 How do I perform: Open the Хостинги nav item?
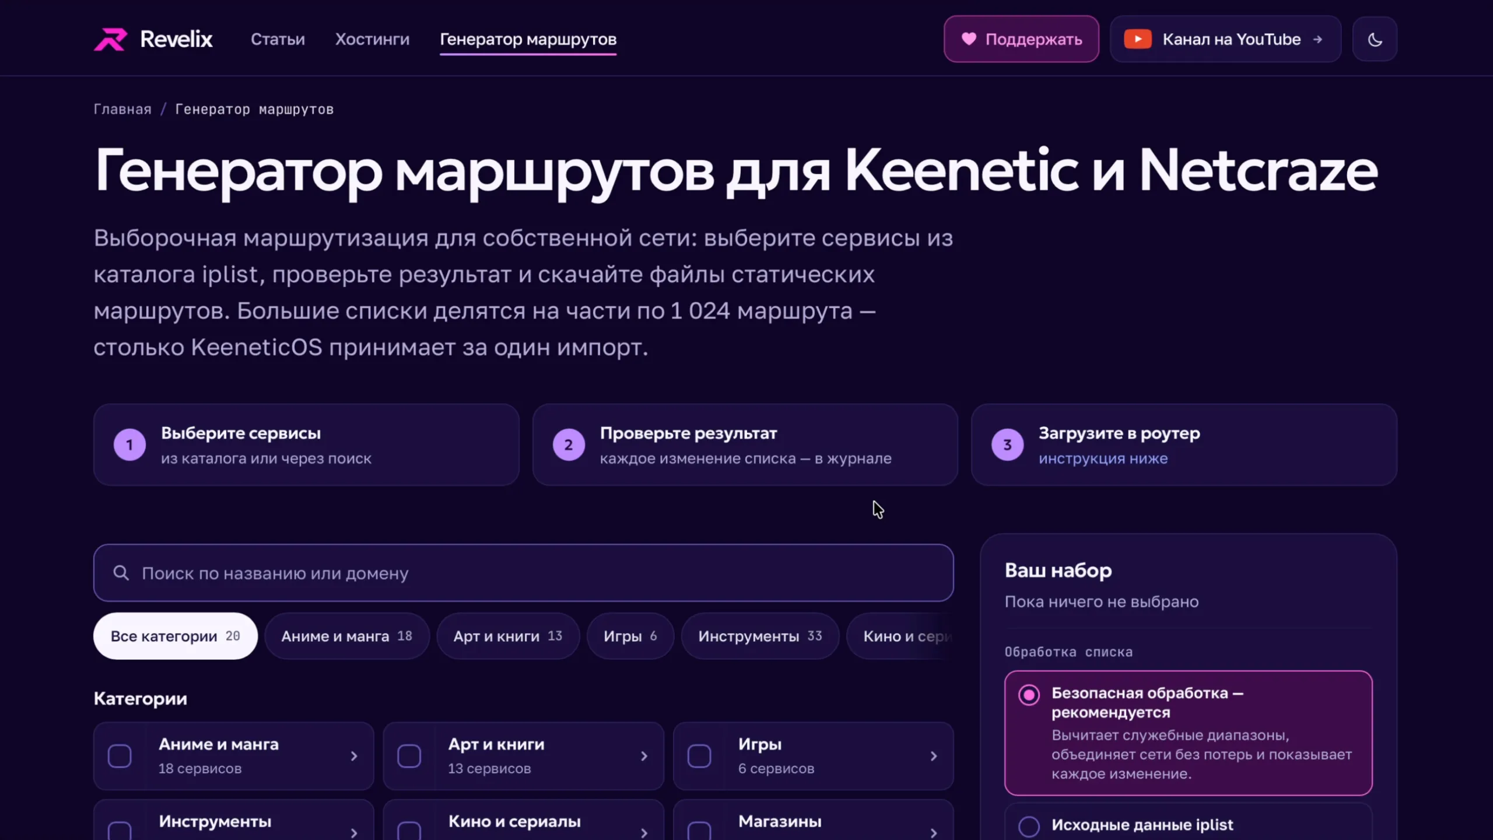tap(372, 39)
